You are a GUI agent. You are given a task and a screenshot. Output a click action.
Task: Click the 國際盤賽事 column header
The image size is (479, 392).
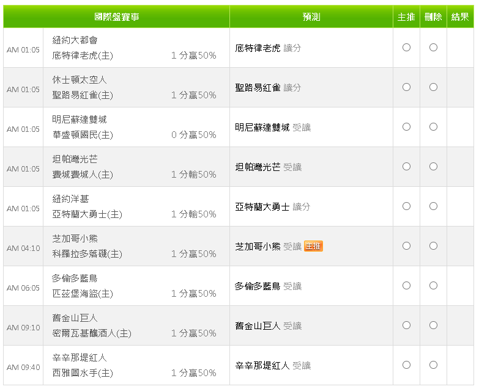click(x=116, y=16)
